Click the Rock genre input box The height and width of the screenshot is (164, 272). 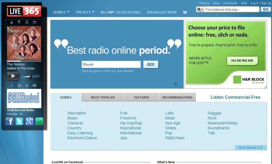tap(111, 64)
